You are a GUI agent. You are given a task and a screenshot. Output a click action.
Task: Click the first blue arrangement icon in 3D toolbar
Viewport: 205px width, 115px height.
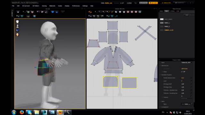(53, 12)
